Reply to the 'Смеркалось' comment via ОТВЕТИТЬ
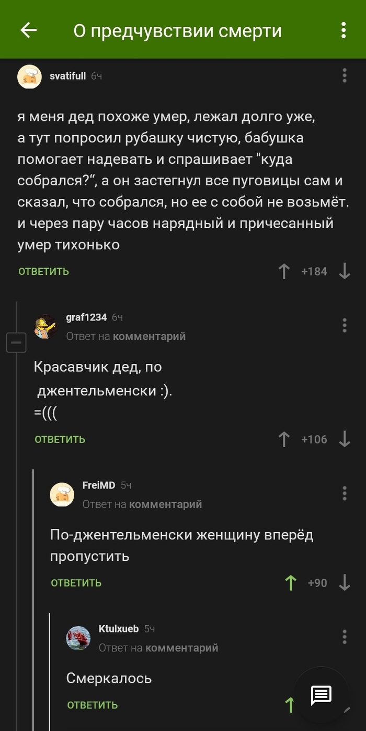366x731 pixels. click(x=92, y=705)
